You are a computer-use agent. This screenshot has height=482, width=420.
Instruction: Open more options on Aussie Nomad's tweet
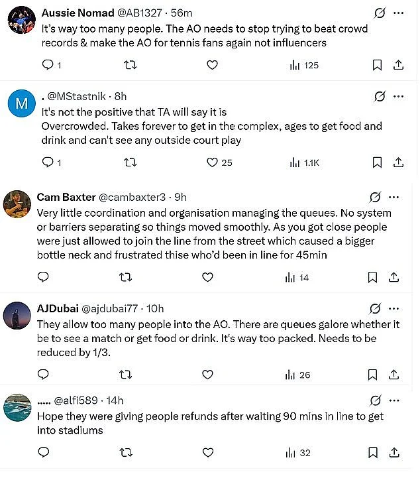click(397, 13)
